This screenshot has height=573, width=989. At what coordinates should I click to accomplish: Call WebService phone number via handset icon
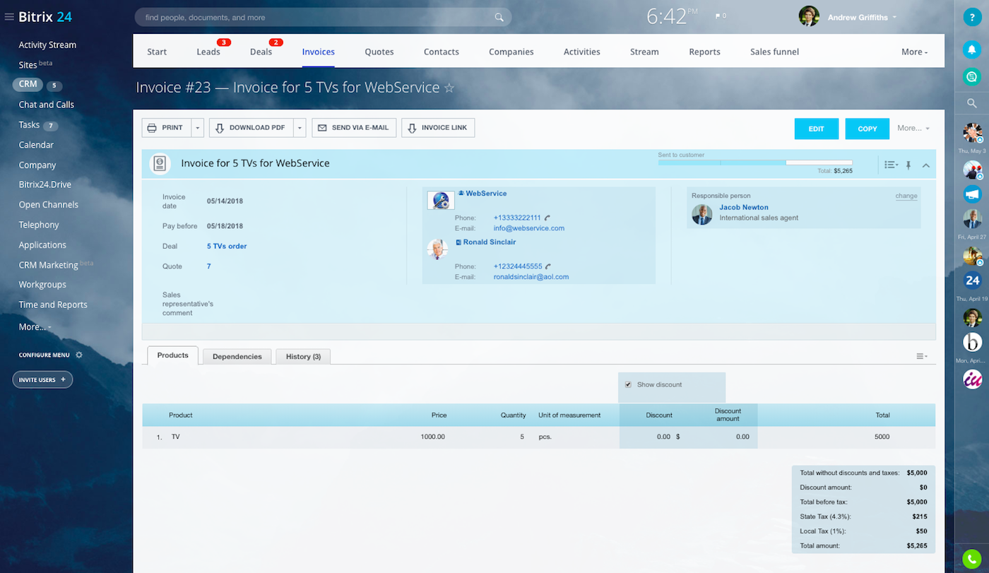547,218
